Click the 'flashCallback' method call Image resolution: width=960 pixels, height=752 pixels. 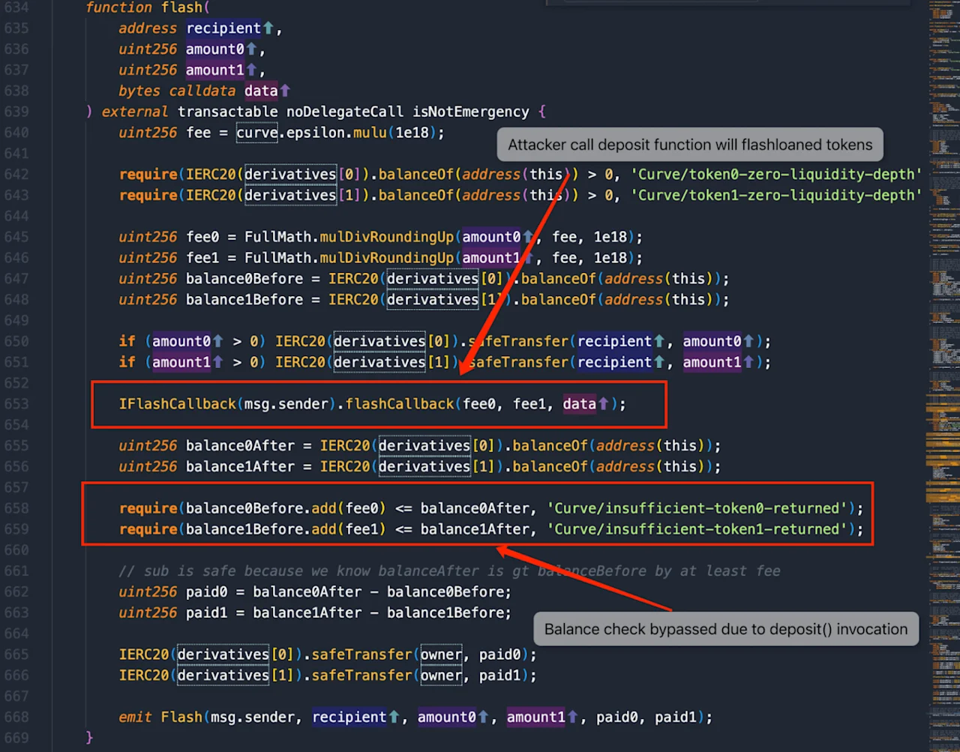click(400, 404)
